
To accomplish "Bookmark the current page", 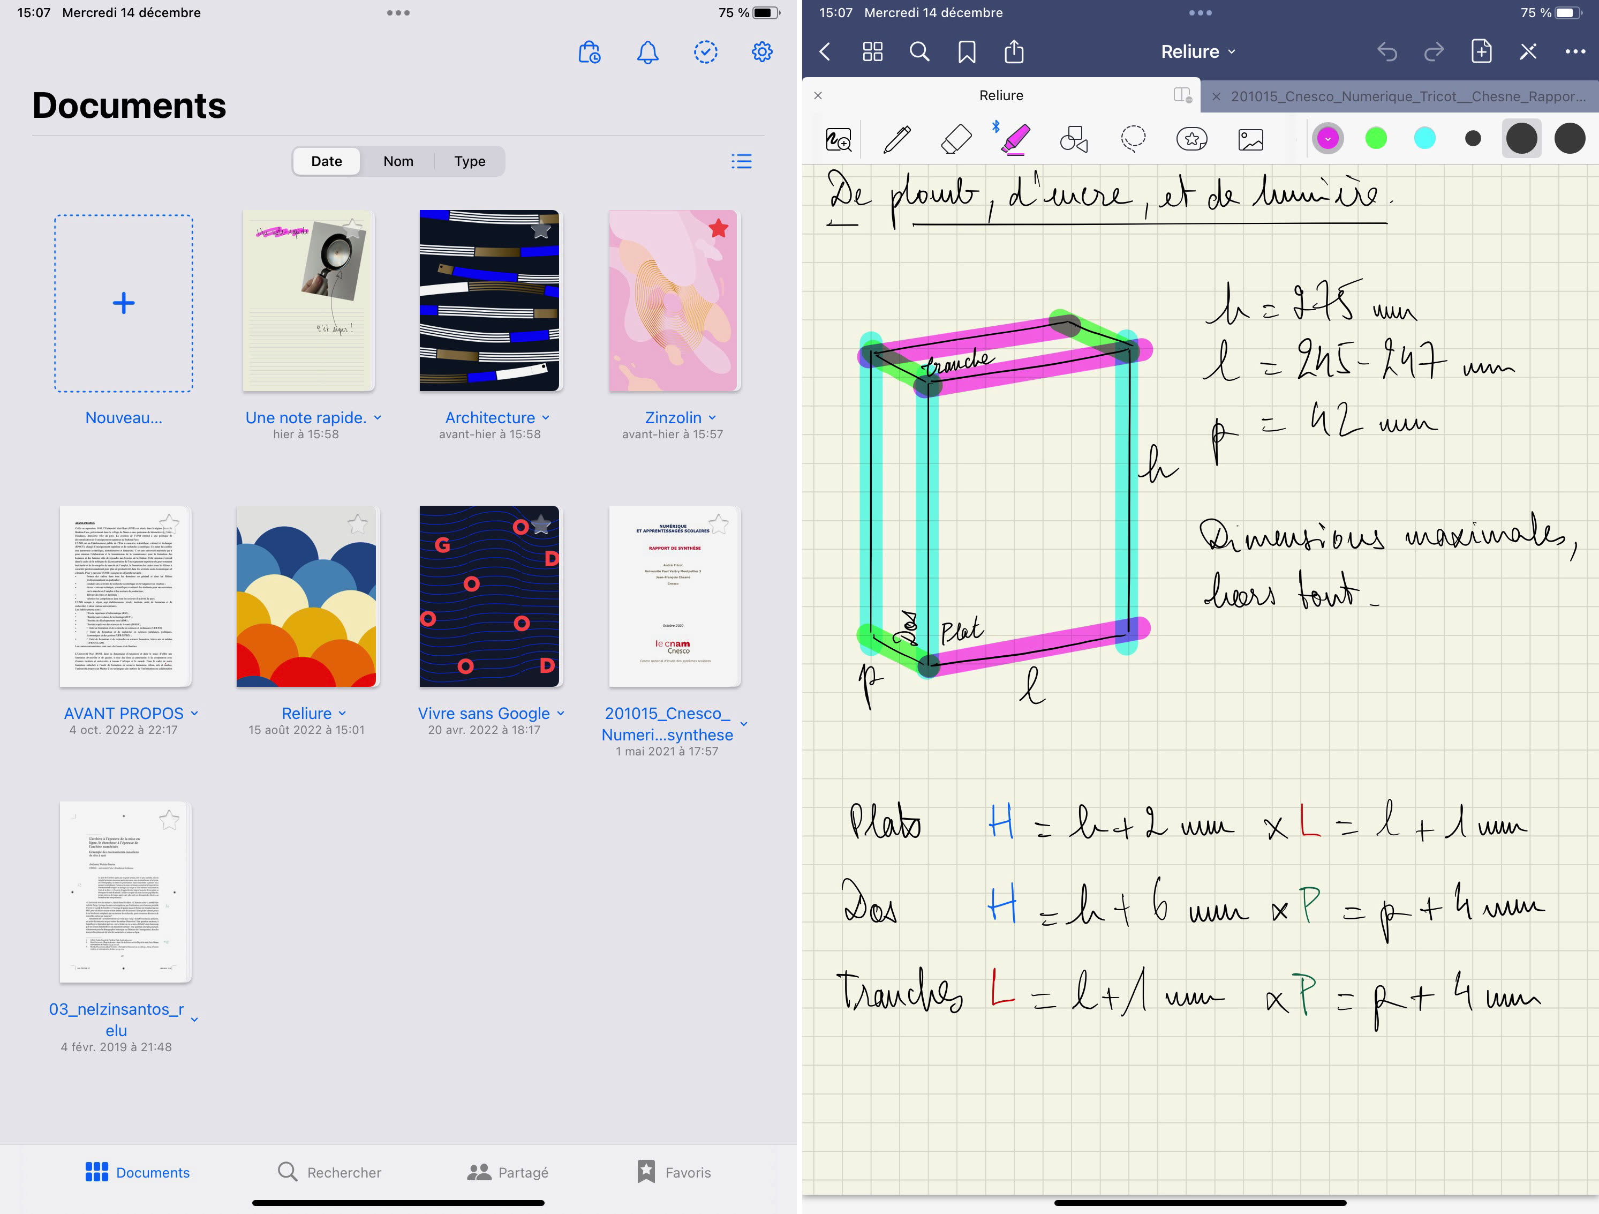I will pos(967,51).
